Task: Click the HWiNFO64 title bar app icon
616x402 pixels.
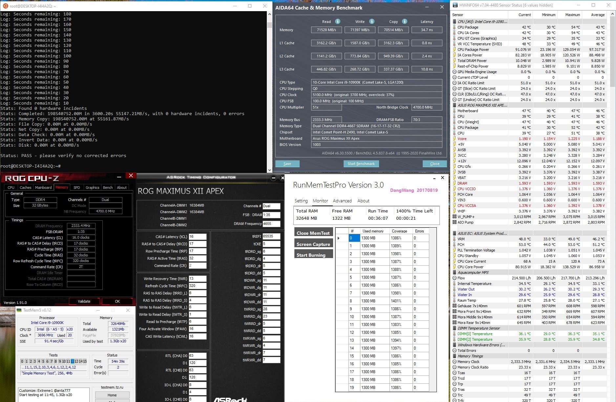Action: [455, 5]
